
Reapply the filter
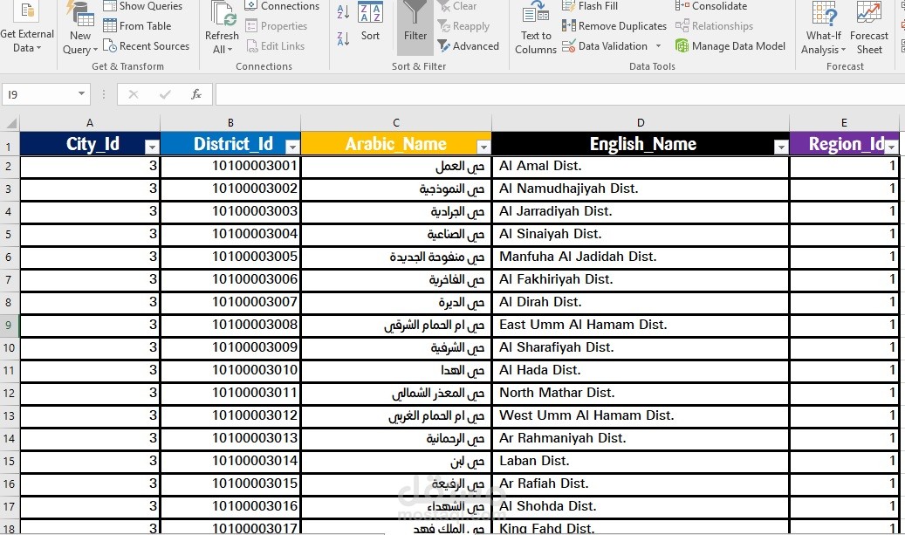pos(463,26)
